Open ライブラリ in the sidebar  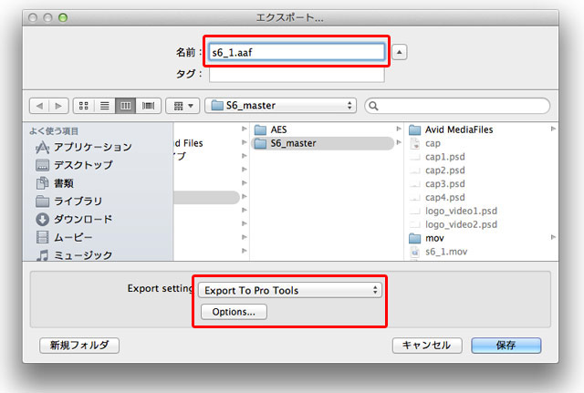(x=69, y=201)
